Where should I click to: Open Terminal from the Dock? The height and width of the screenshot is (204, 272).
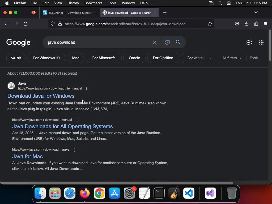[x=159, y=193]
